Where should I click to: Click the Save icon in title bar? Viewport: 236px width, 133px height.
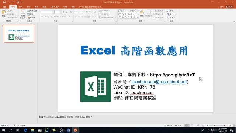4,2
